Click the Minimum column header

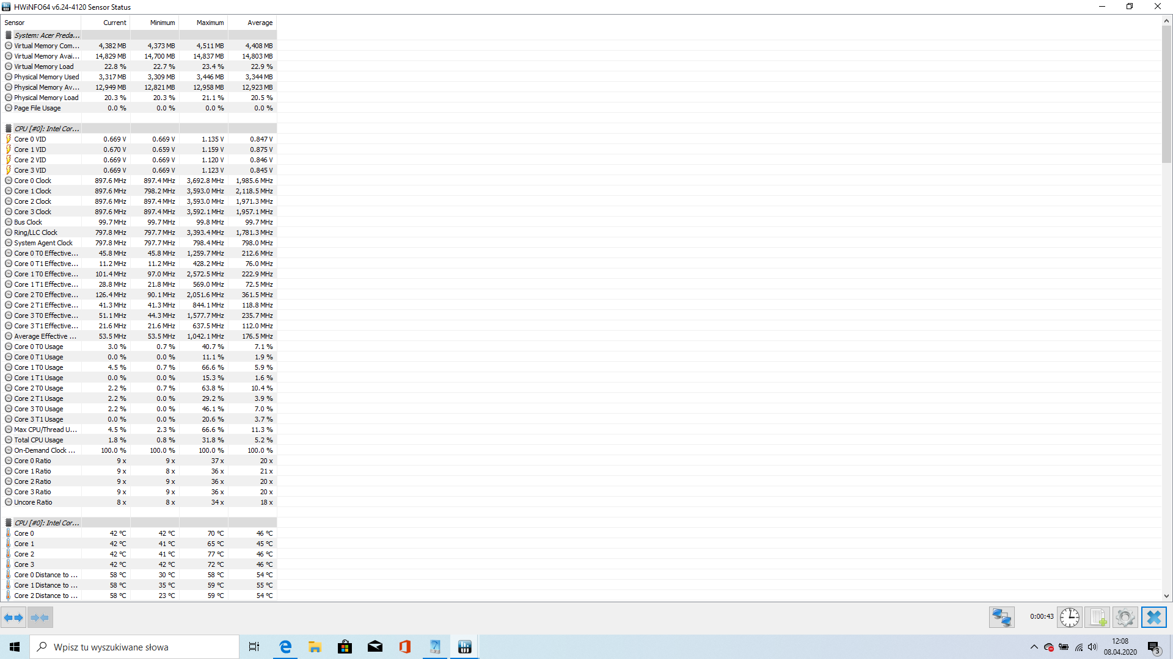[155, 23]
